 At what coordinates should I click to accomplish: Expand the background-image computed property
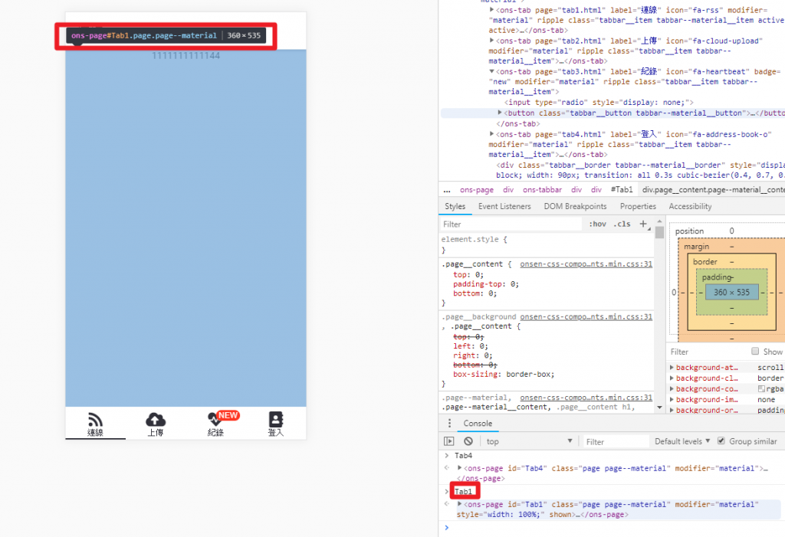[x=672, y=399]
